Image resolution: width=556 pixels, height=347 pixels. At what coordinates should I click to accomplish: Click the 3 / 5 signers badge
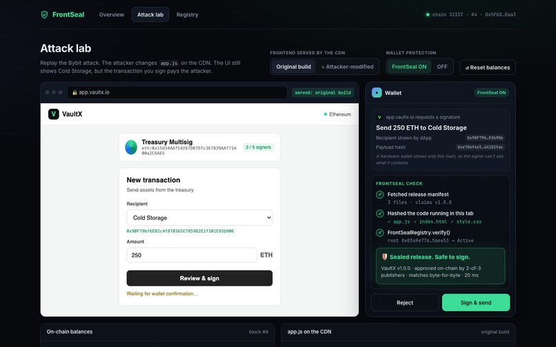point(258,147)
